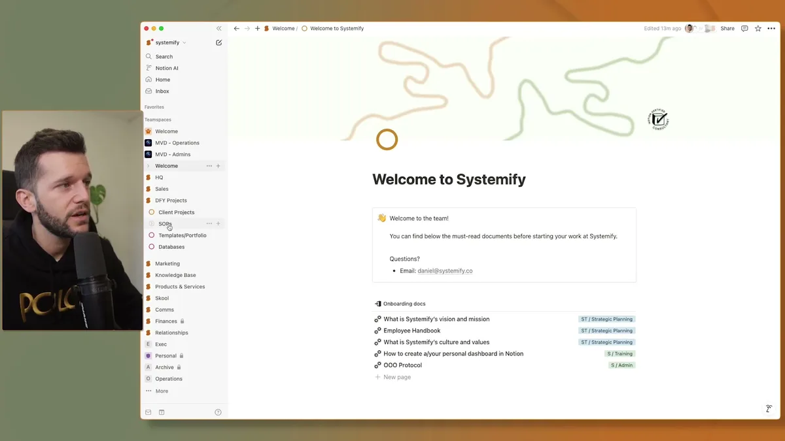Screen dimensions: 785x441
Task: Open the comments panel icon
Action: click(744, 28)
